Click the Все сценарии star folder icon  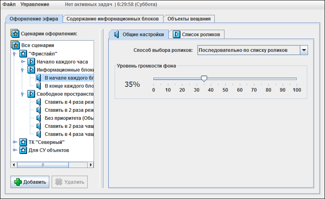pyautogui.click(x=15, y=45)
